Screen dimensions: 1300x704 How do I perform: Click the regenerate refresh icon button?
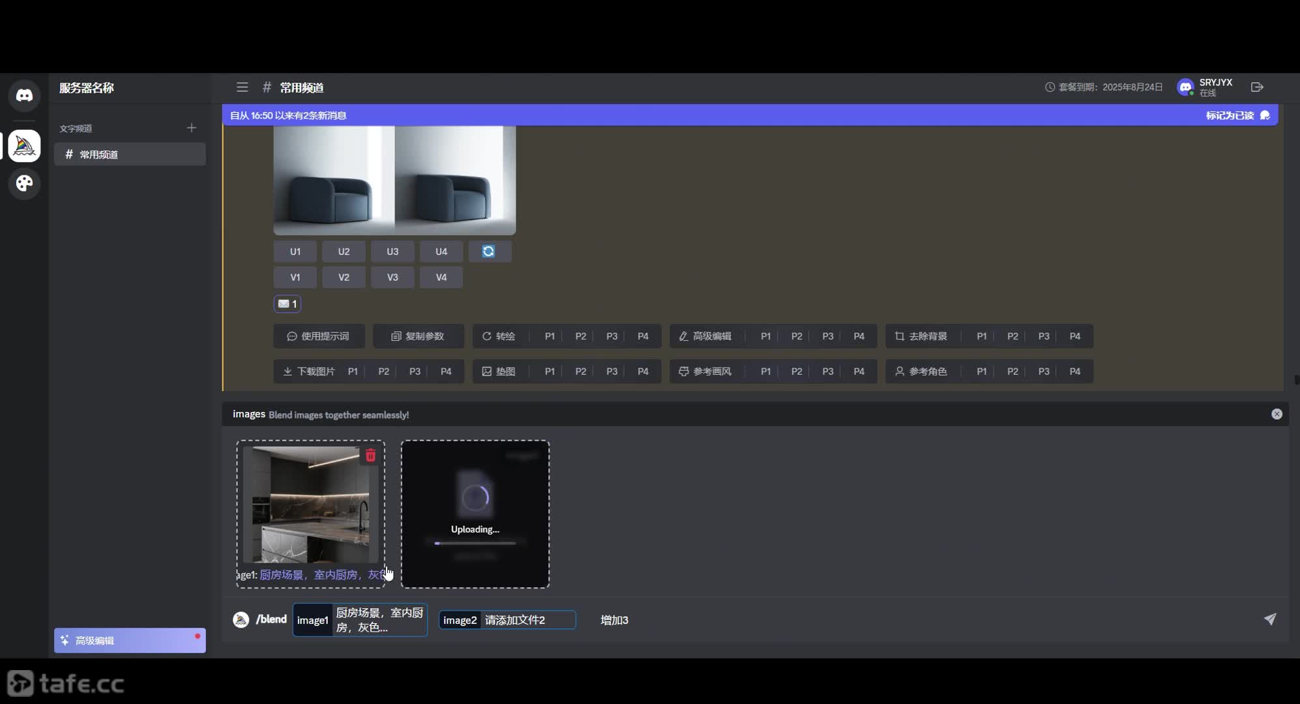point(489,252)
